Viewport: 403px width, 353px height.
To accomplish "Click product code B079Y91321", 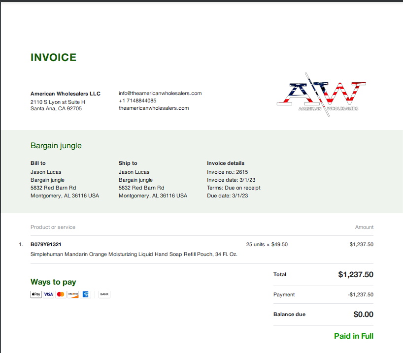I will click(x=46, y=244).
